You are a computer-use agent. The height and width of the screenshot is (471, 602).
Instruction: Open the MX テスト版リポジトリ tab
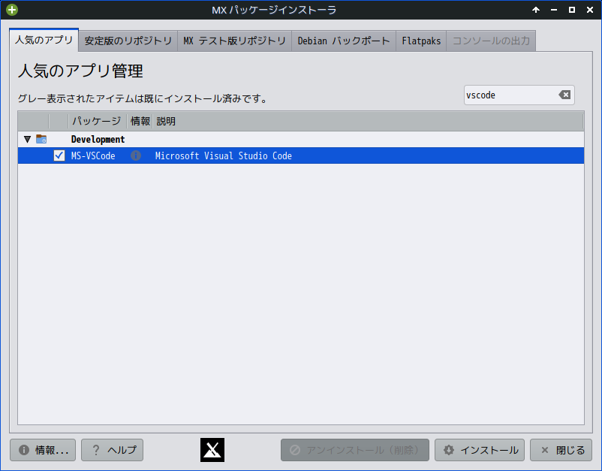point(235,41)
